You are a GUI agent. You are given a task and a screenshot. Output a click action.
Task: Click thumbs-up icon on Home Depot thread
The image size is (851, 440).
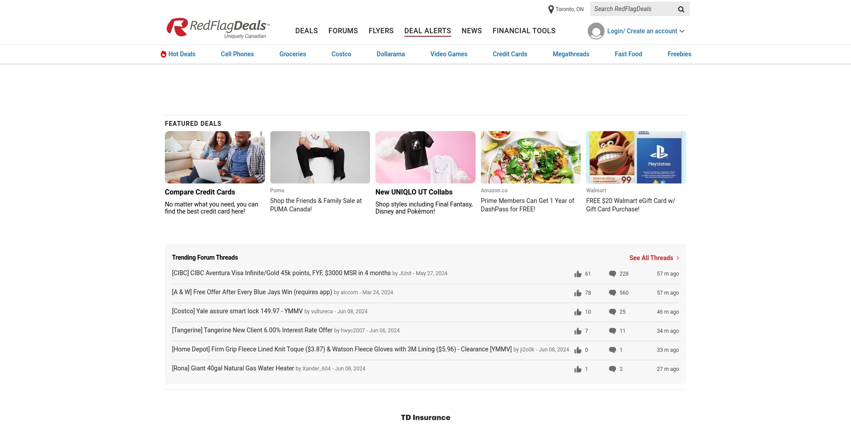pyautogui.click(x=578, y=350)
